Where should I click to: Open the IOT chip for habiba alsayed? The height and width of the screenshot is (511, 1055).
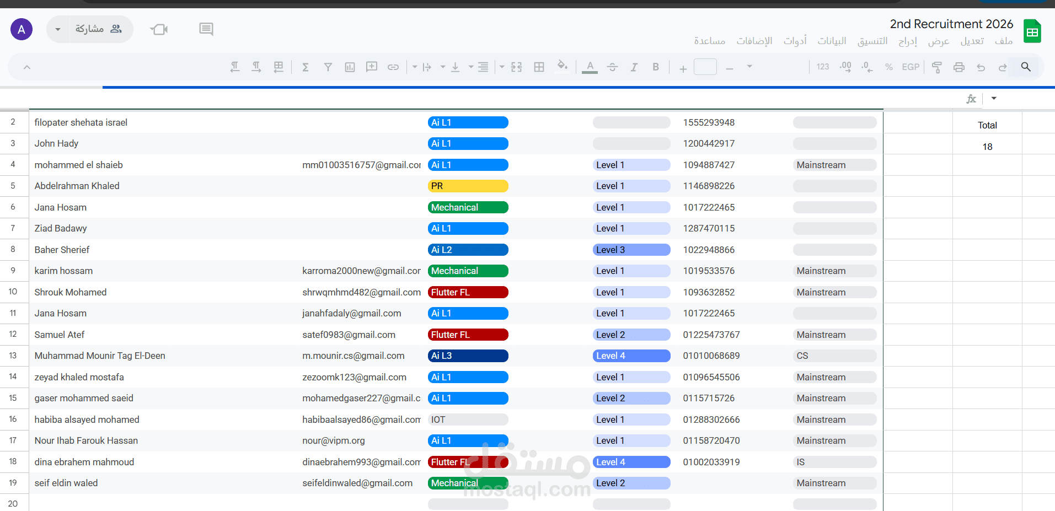[468, 419]
